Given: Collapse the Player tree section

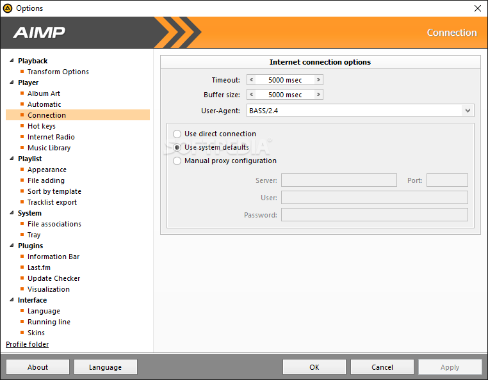Looking at the screenshot, I should point(12,82).
